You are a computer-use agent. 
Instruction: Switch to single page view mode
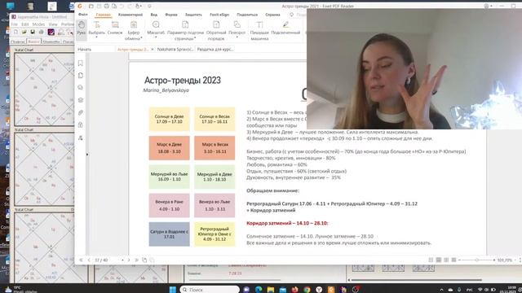(x=431, y=260)
